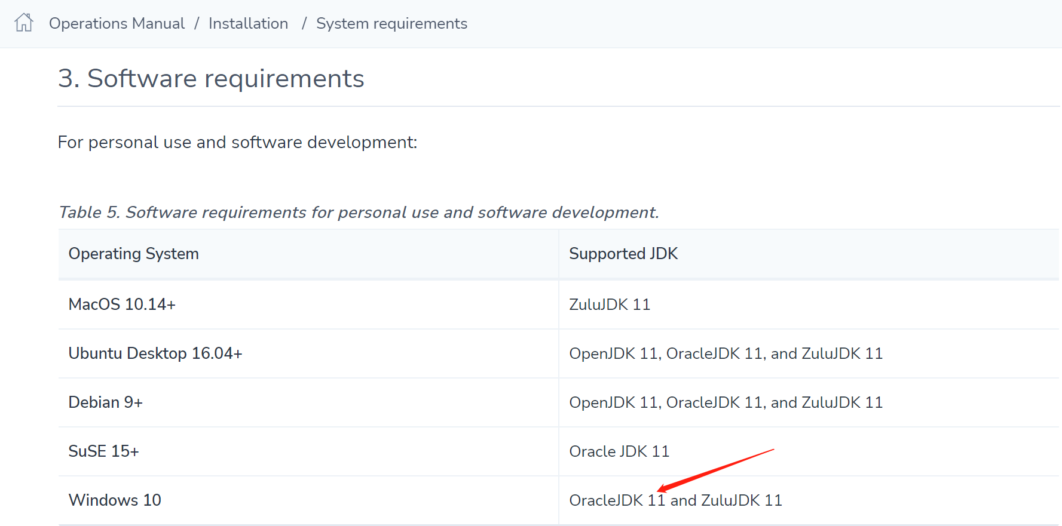Viewport: 1062px width, 526px height.
Task: Click the supported JDK list in Ubuntu row
Action: [x=726, y=353]
